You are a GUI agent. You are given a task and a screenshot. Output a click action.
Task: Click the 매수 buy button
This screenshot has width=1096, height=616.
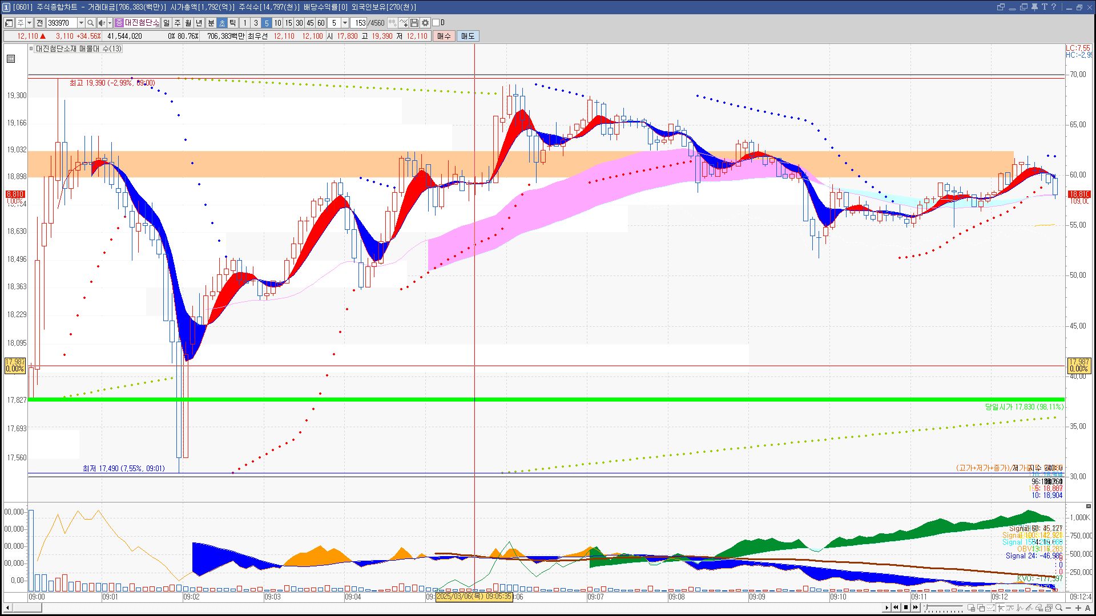pos(444,36)
